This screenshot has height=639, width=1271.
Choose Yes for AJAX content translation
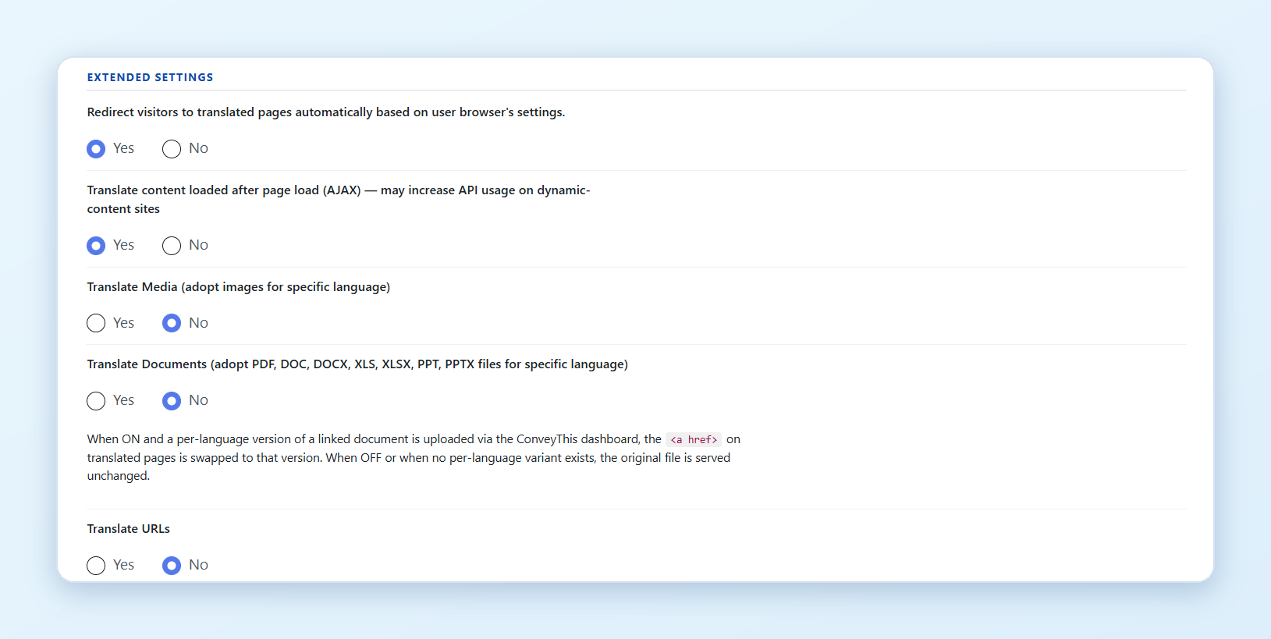(96, 245)
